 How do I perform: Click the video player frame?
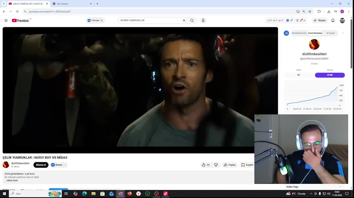[x=140, y=90]
